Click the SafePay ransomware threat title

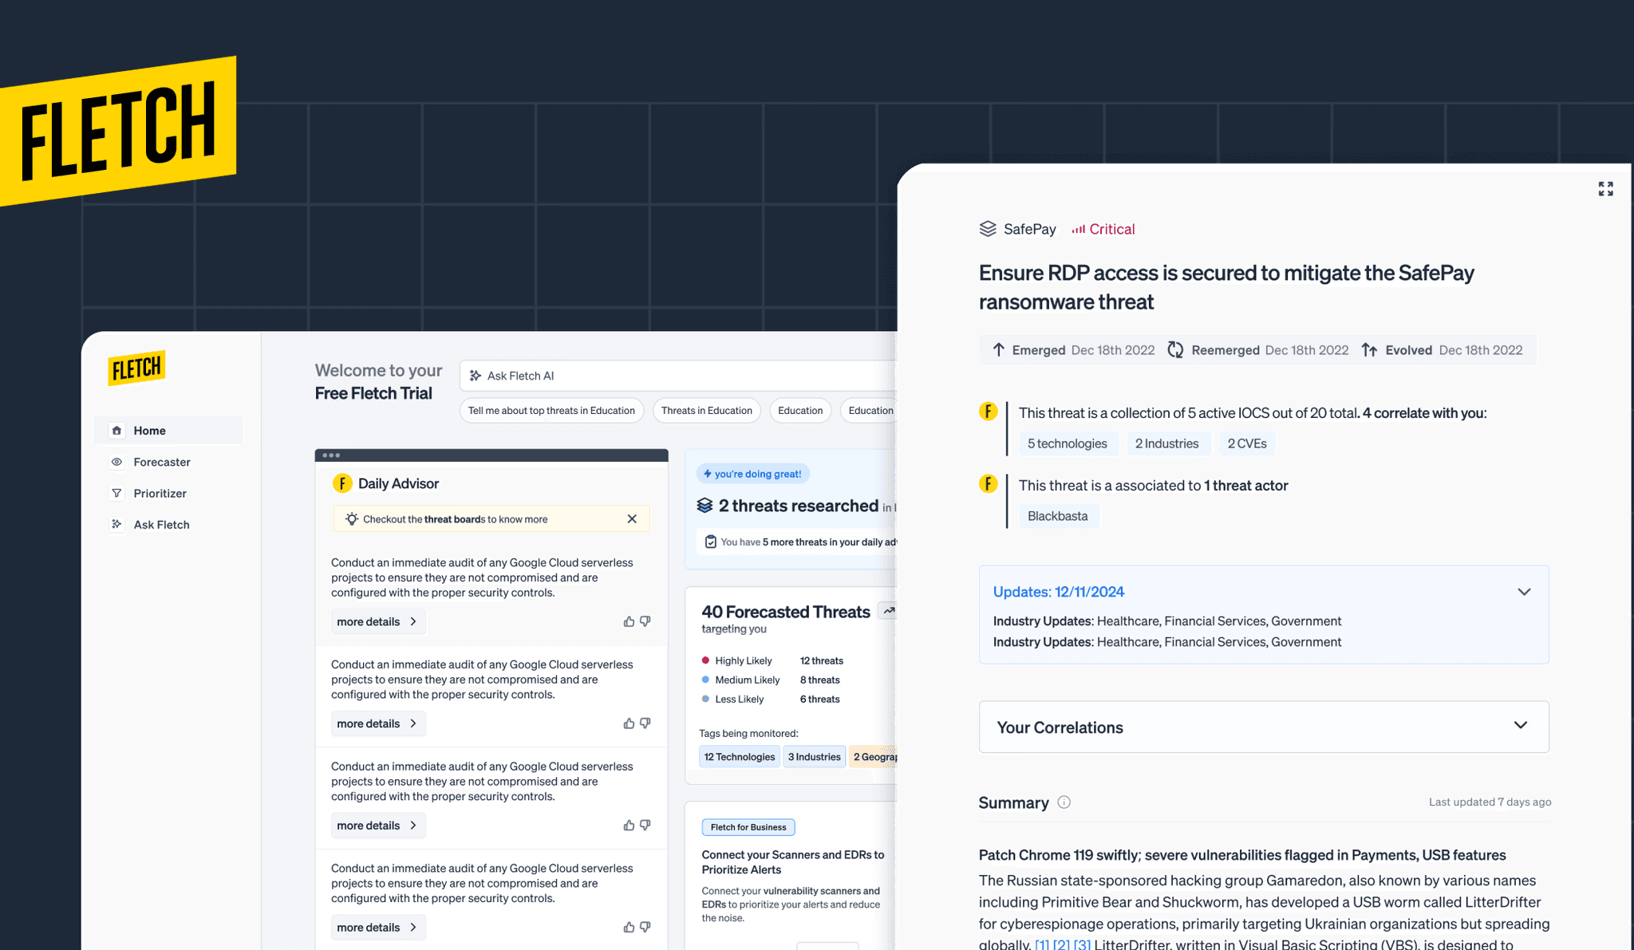point(1226,287)
